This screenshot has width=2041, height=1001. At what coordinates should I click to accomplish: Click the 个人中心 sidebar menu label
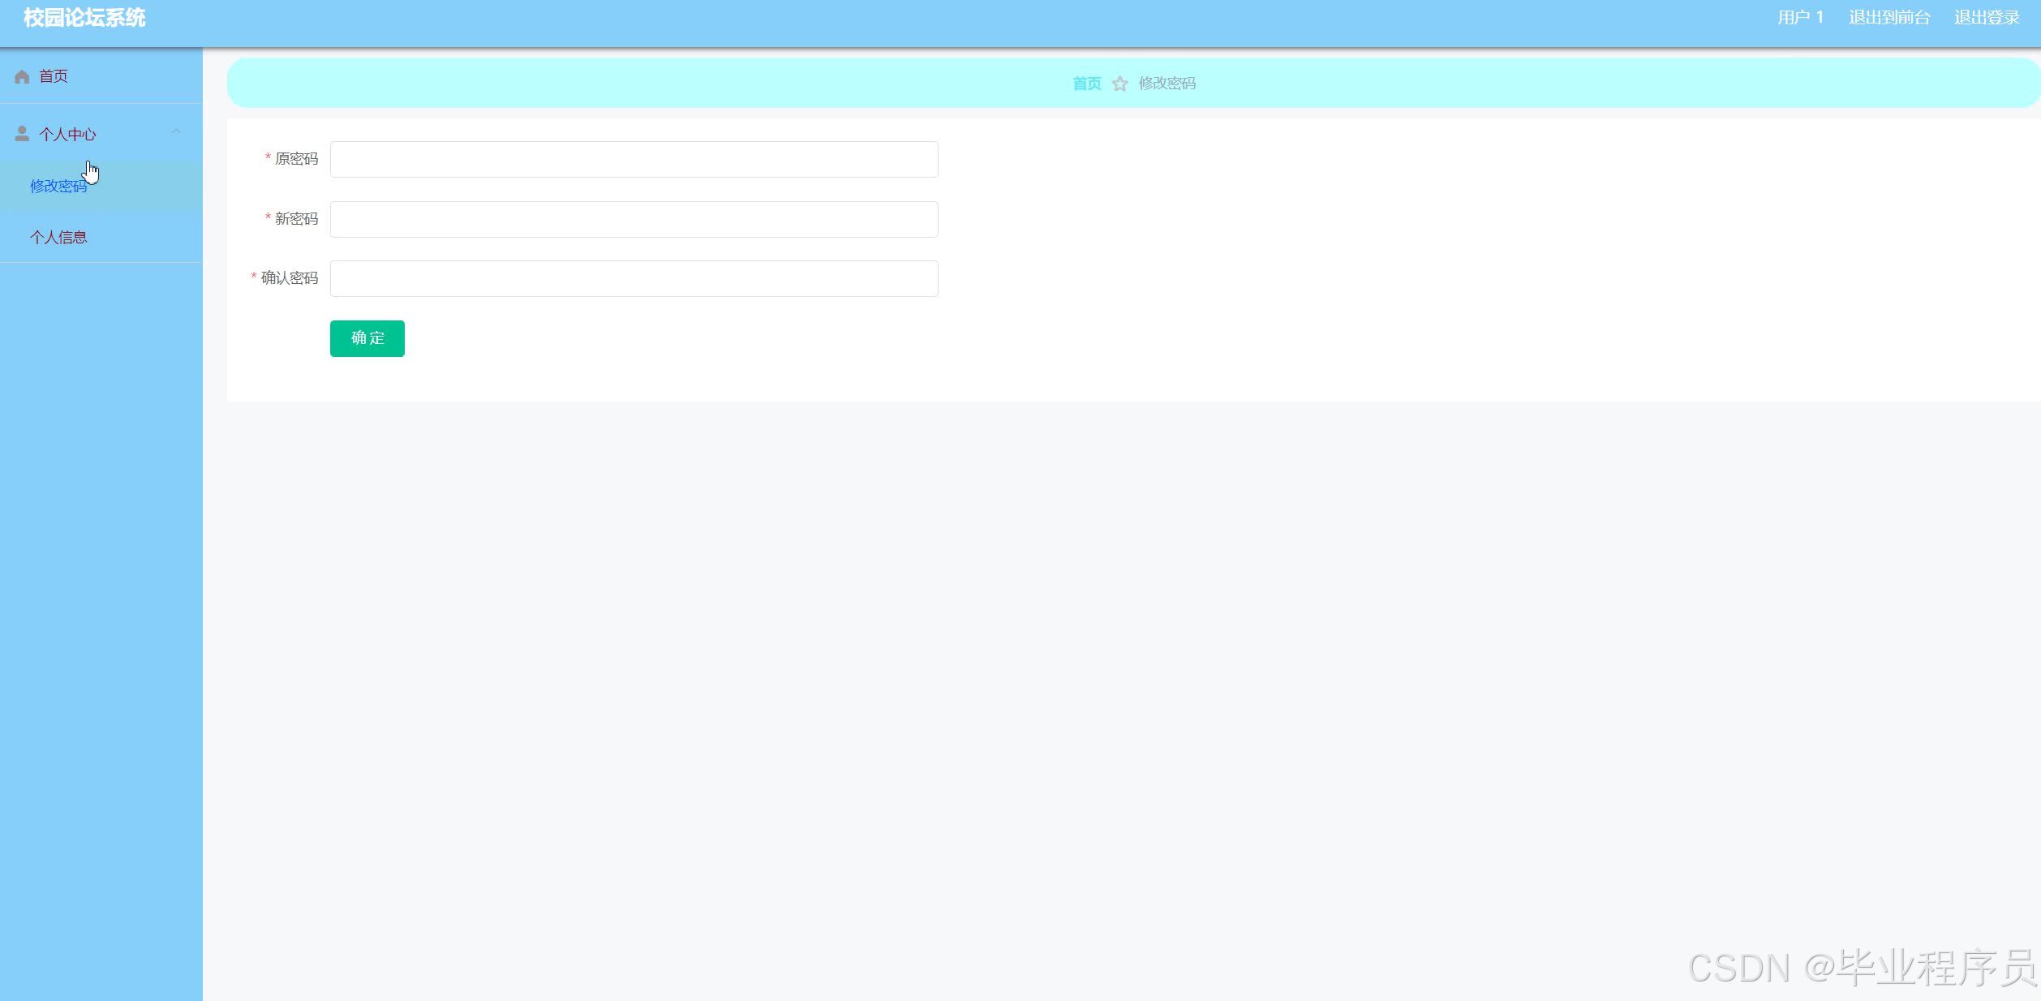pyautogui.click(x=67, y=135)
